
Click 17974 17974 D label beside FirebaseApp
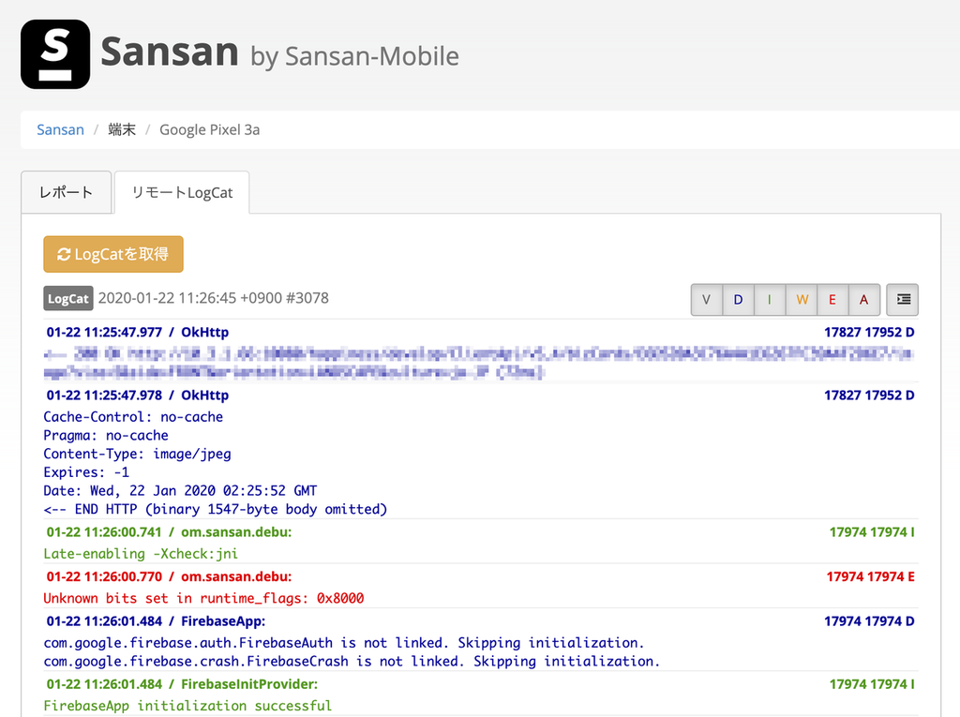point(869,621)
